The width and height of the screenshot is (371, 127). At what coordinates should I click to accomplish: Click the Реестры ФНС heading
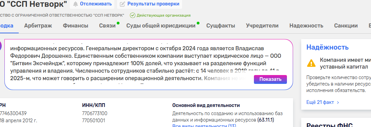329,125
